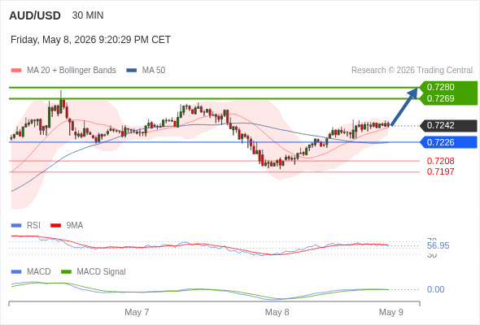The width and height of the screenshot is (480, 325).
Task: Click the red 9MA legend marker
Action: coord(55,226)
